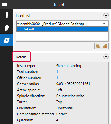111x124 pixels.
Task: Collapse the Insert list section
Action: tap(106, 15)
